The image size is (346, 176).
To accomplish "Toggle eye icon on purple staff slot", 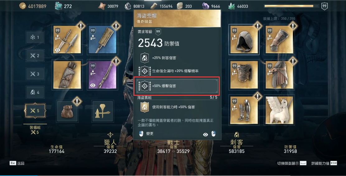I will pos(93,85).
